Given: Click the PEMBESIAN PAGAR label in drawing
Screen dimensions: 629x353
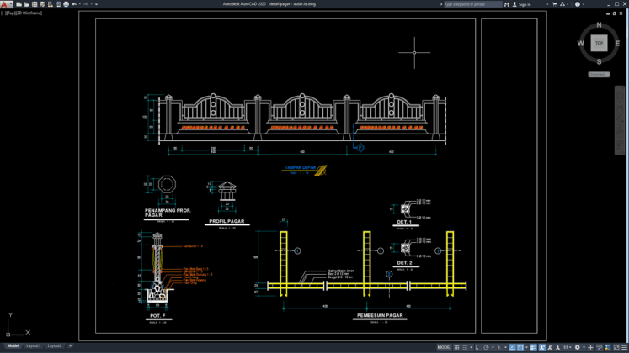Looking at the screenshot, I should [x=380, y=315].
